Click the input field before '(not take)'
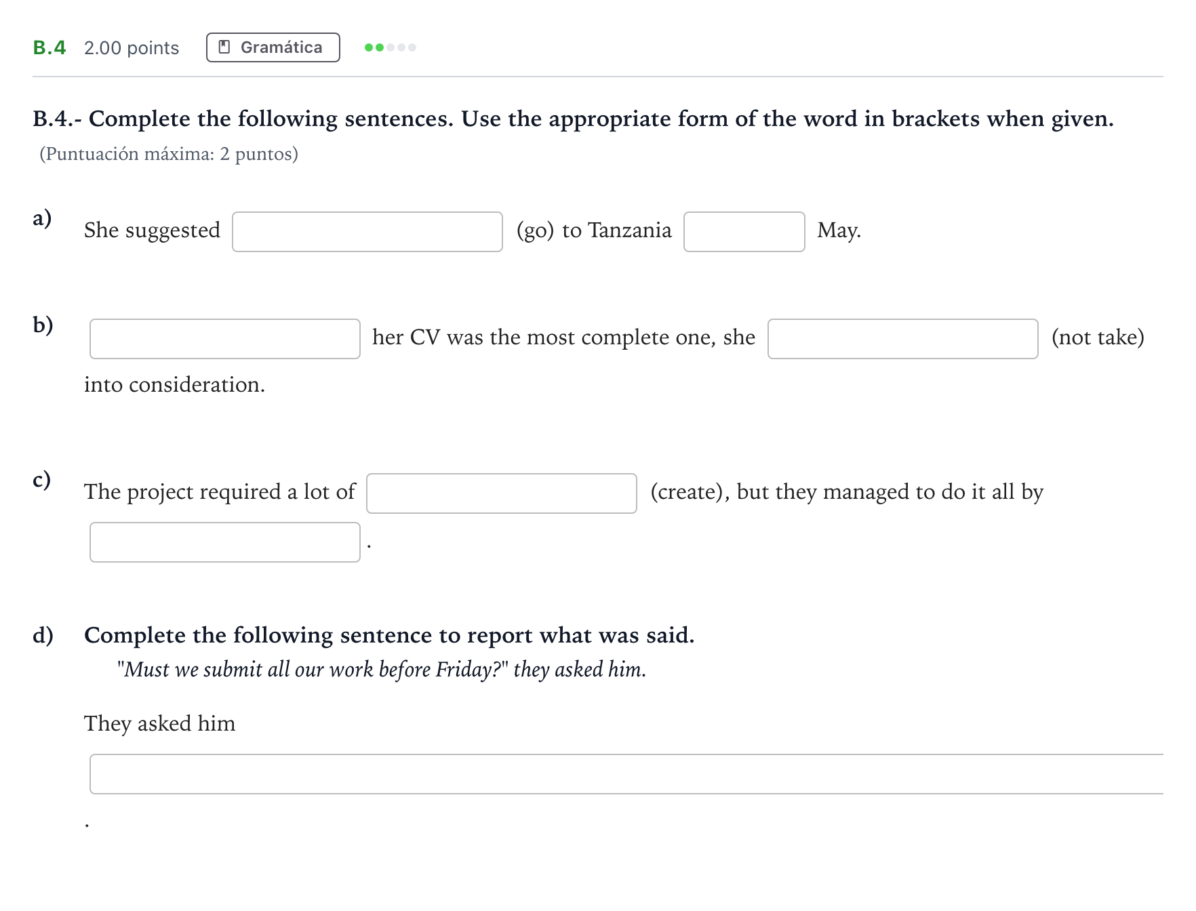This screenshot has width=1196, height=911. point(903,339)
